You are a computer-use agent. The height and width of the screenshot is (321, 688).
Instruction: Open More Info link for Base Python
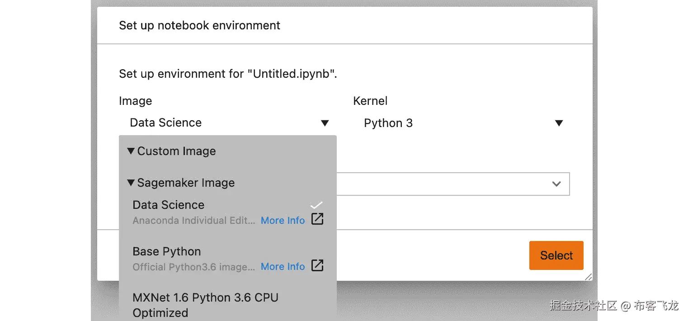pos(283,267)
